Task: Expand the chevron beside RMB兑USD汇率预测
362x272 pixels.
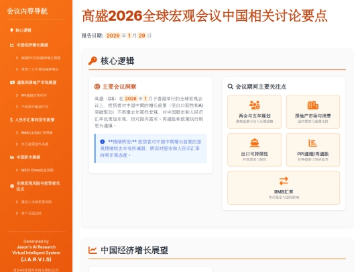Action: [17, 132]
